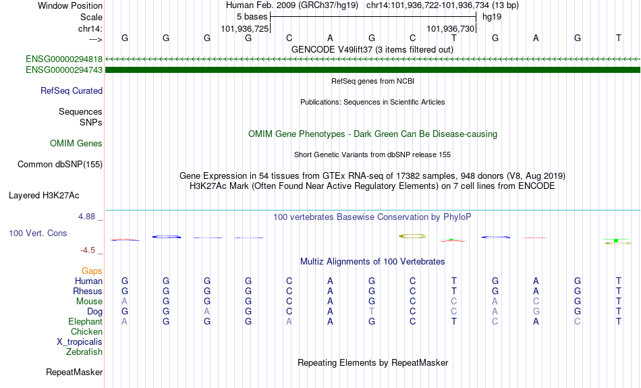Open the 100 Vert. Cons track label

[x=38, y=233]
